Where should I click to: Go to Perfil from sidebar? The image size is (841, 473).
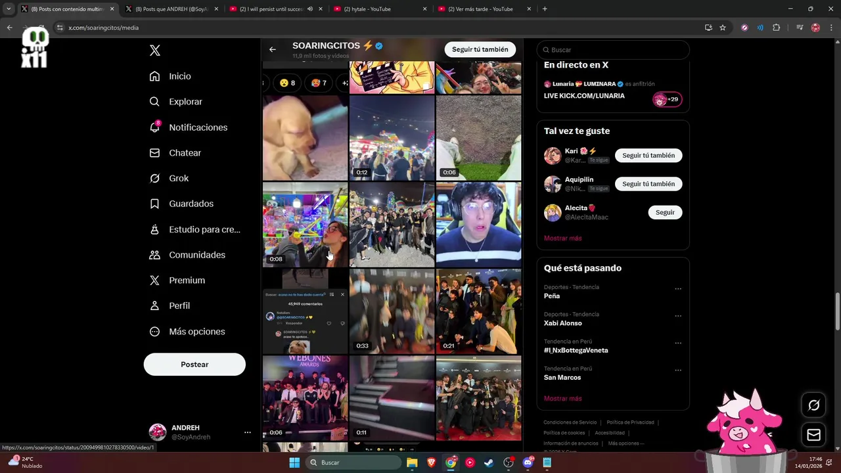pos(170,305)
